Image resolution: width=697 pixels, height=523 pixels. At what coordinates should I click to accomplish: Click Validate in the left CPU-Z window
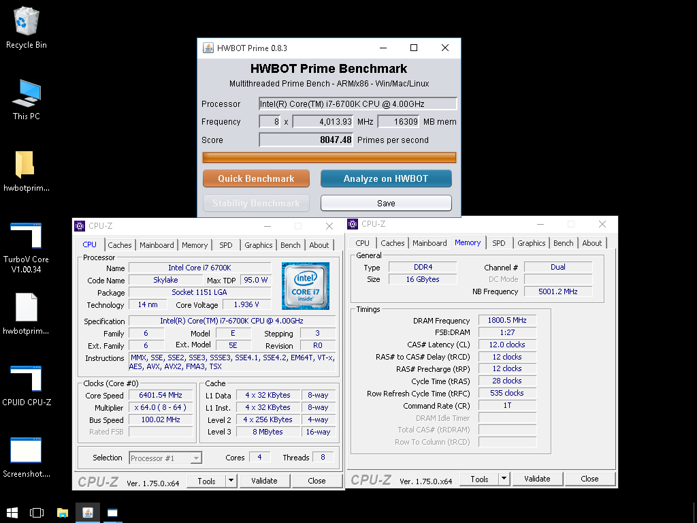click(265, 481)
